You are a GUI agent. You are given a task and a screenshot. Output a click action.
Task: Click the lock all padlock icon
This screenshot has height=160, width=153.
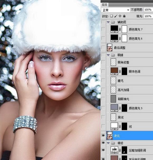coord(124,16)
